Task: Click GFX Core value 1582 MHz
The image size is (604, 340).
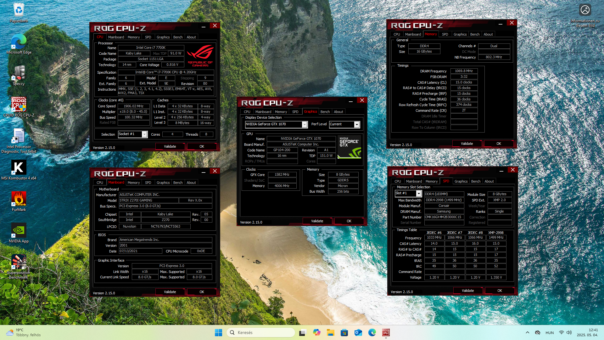Action: [282, 174]
